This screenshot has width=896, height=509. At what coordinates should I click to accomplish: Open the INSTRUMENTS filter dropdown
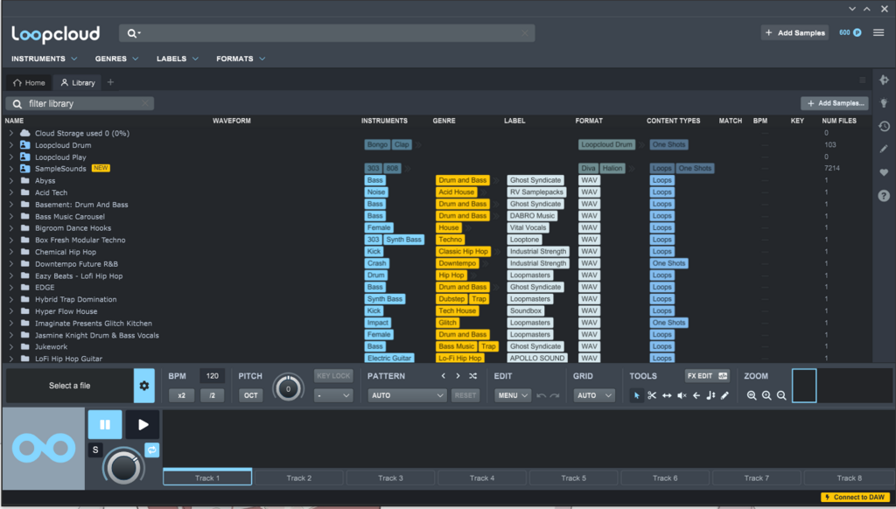[44, 59]
